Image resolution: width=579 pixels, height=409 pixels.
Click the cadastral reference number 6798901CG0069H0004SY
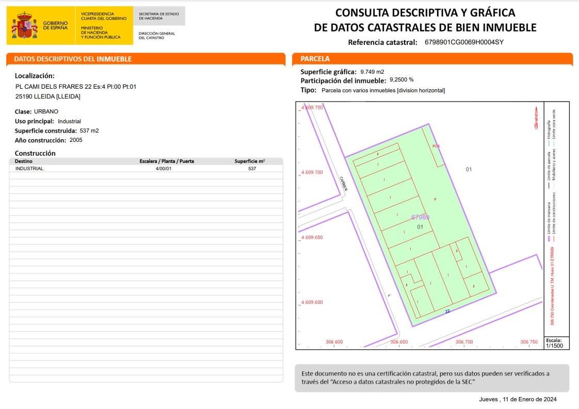[463, 42]
